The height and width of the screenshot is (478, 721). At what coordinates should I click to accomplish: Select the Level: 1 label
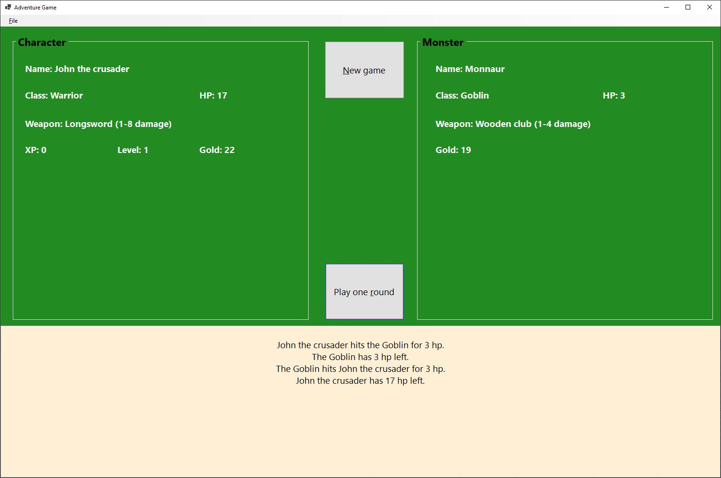[x=133, y=150]
